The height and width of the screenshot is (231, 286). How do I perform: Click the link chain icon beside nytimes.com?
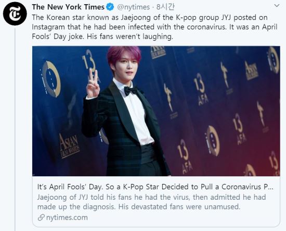[x=41, y=217]
